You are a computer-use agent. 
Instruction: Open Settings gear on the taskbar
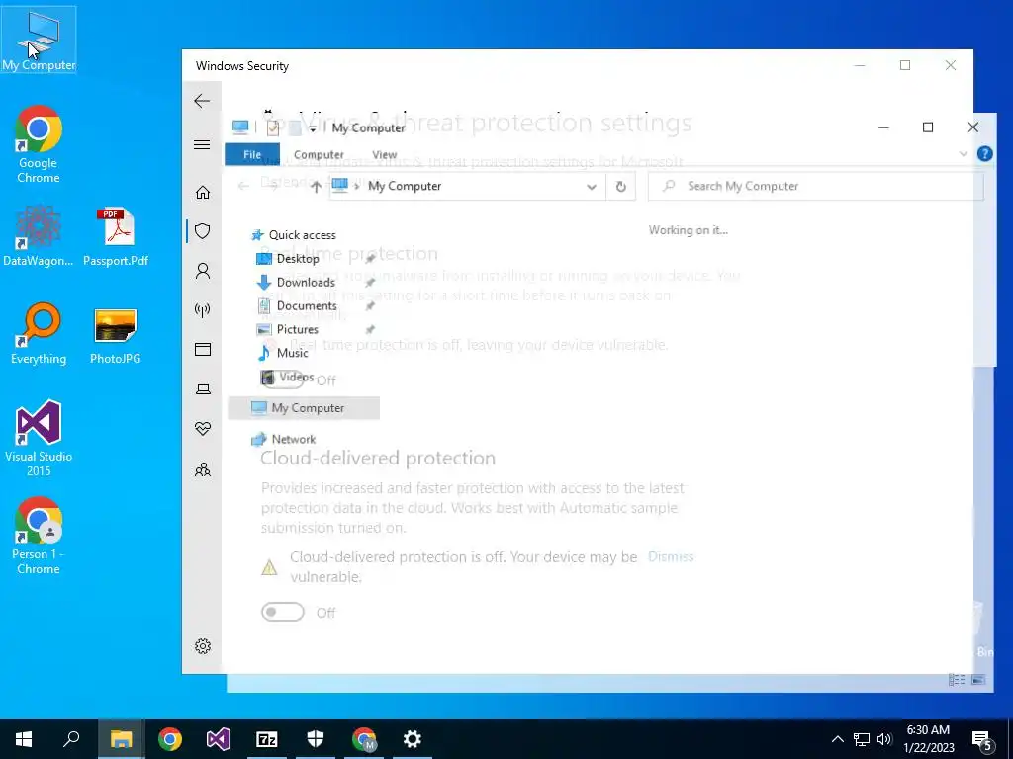(413, 739)
